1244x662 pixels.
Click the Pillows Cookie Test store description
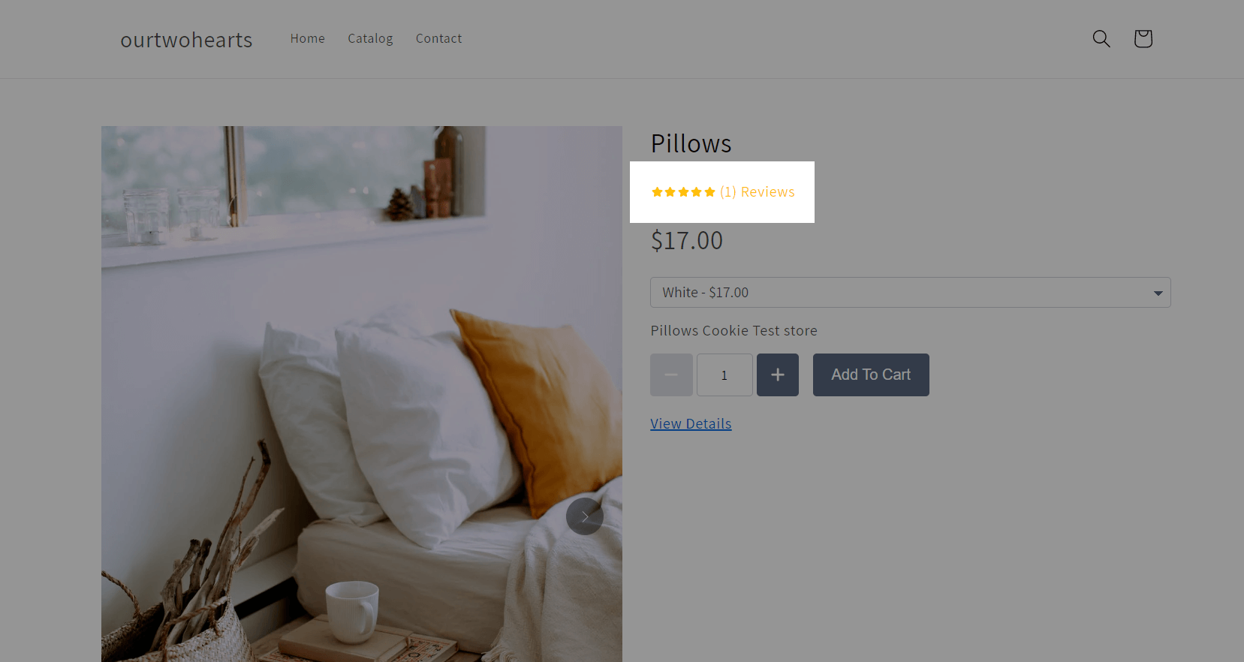(733, 331)
